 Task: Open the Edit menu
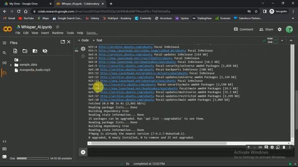pyautogui.click(x=26, y=33)
